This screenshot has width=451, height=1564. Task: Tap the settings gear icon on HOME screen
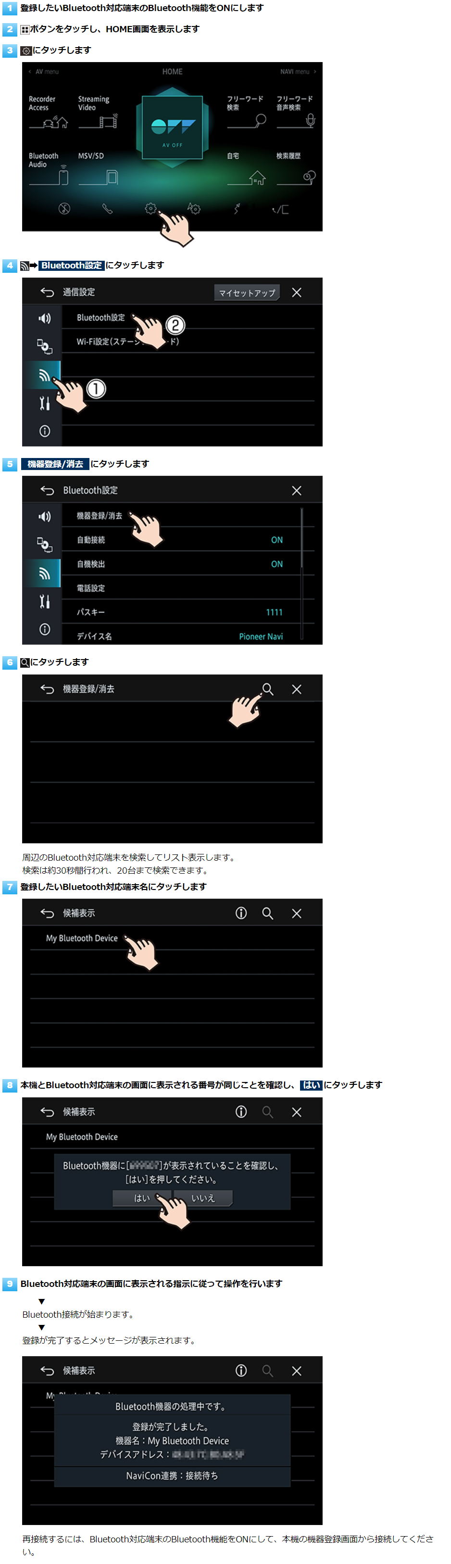(x=150, y=208)
